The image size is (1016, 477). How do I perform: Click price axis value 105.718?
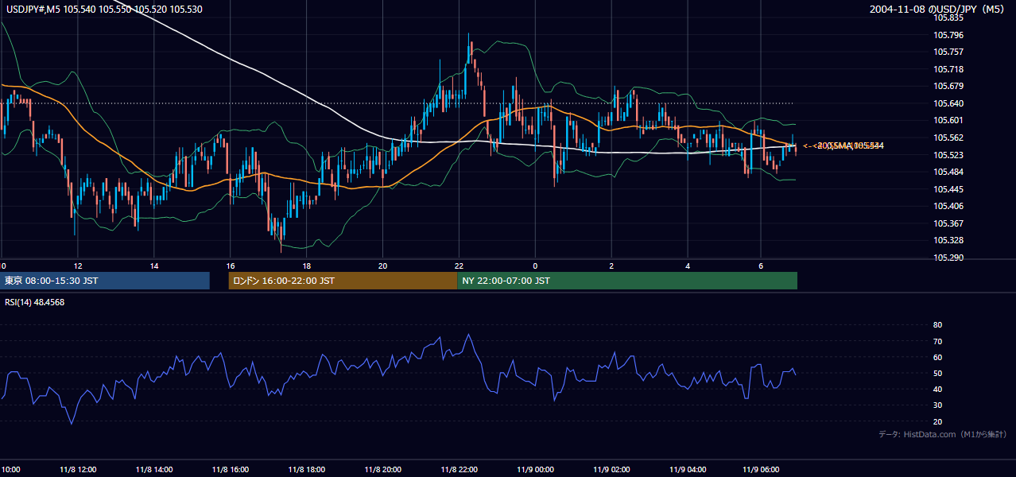point(948,69)
